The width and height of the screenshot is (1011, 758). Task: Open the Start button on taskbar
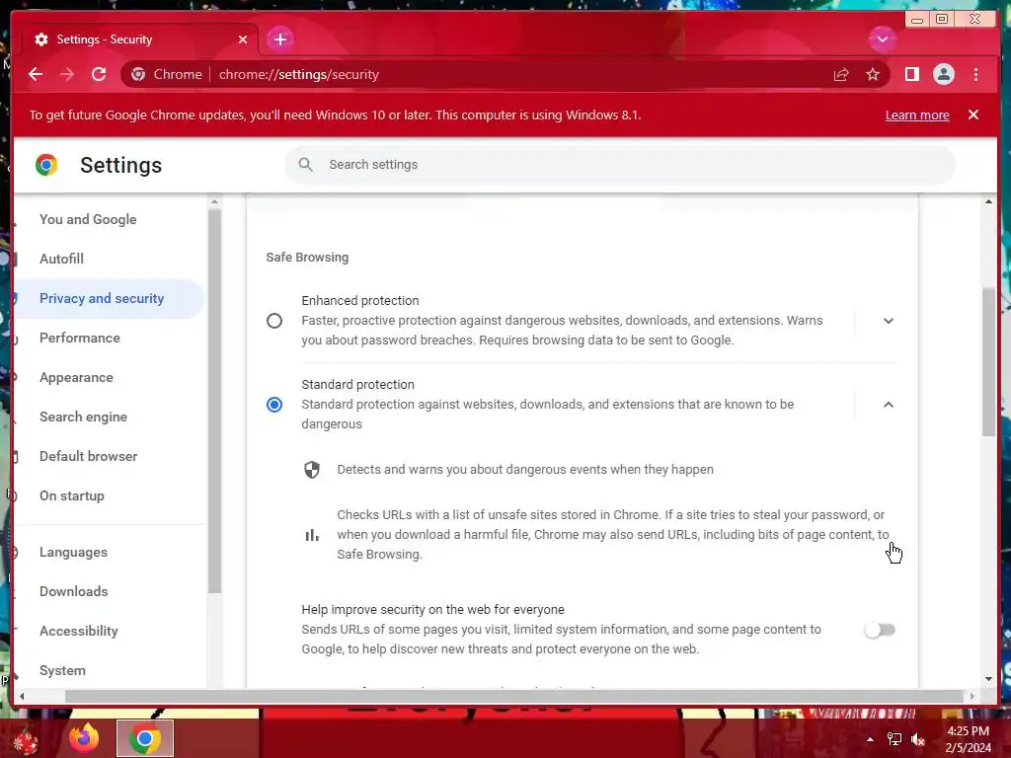tap(26, 740)
